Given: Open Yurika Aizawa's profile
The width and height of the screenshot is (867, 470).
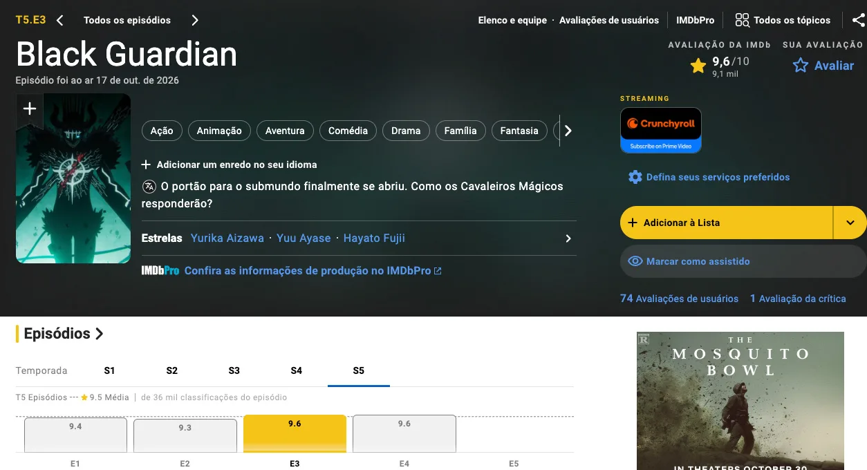Looking at the screenshot, I should point(227,238).
